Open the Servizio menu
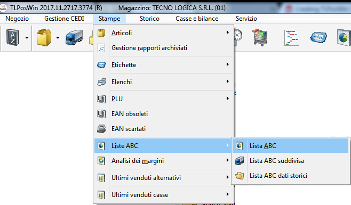 [246, 19]
